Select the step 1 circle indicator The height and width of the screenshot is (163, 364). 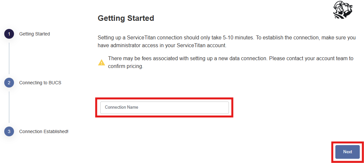click(9, 34)
